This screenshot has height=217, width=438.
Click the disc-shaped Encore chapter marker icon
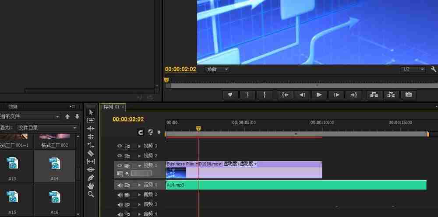(151, 132)
